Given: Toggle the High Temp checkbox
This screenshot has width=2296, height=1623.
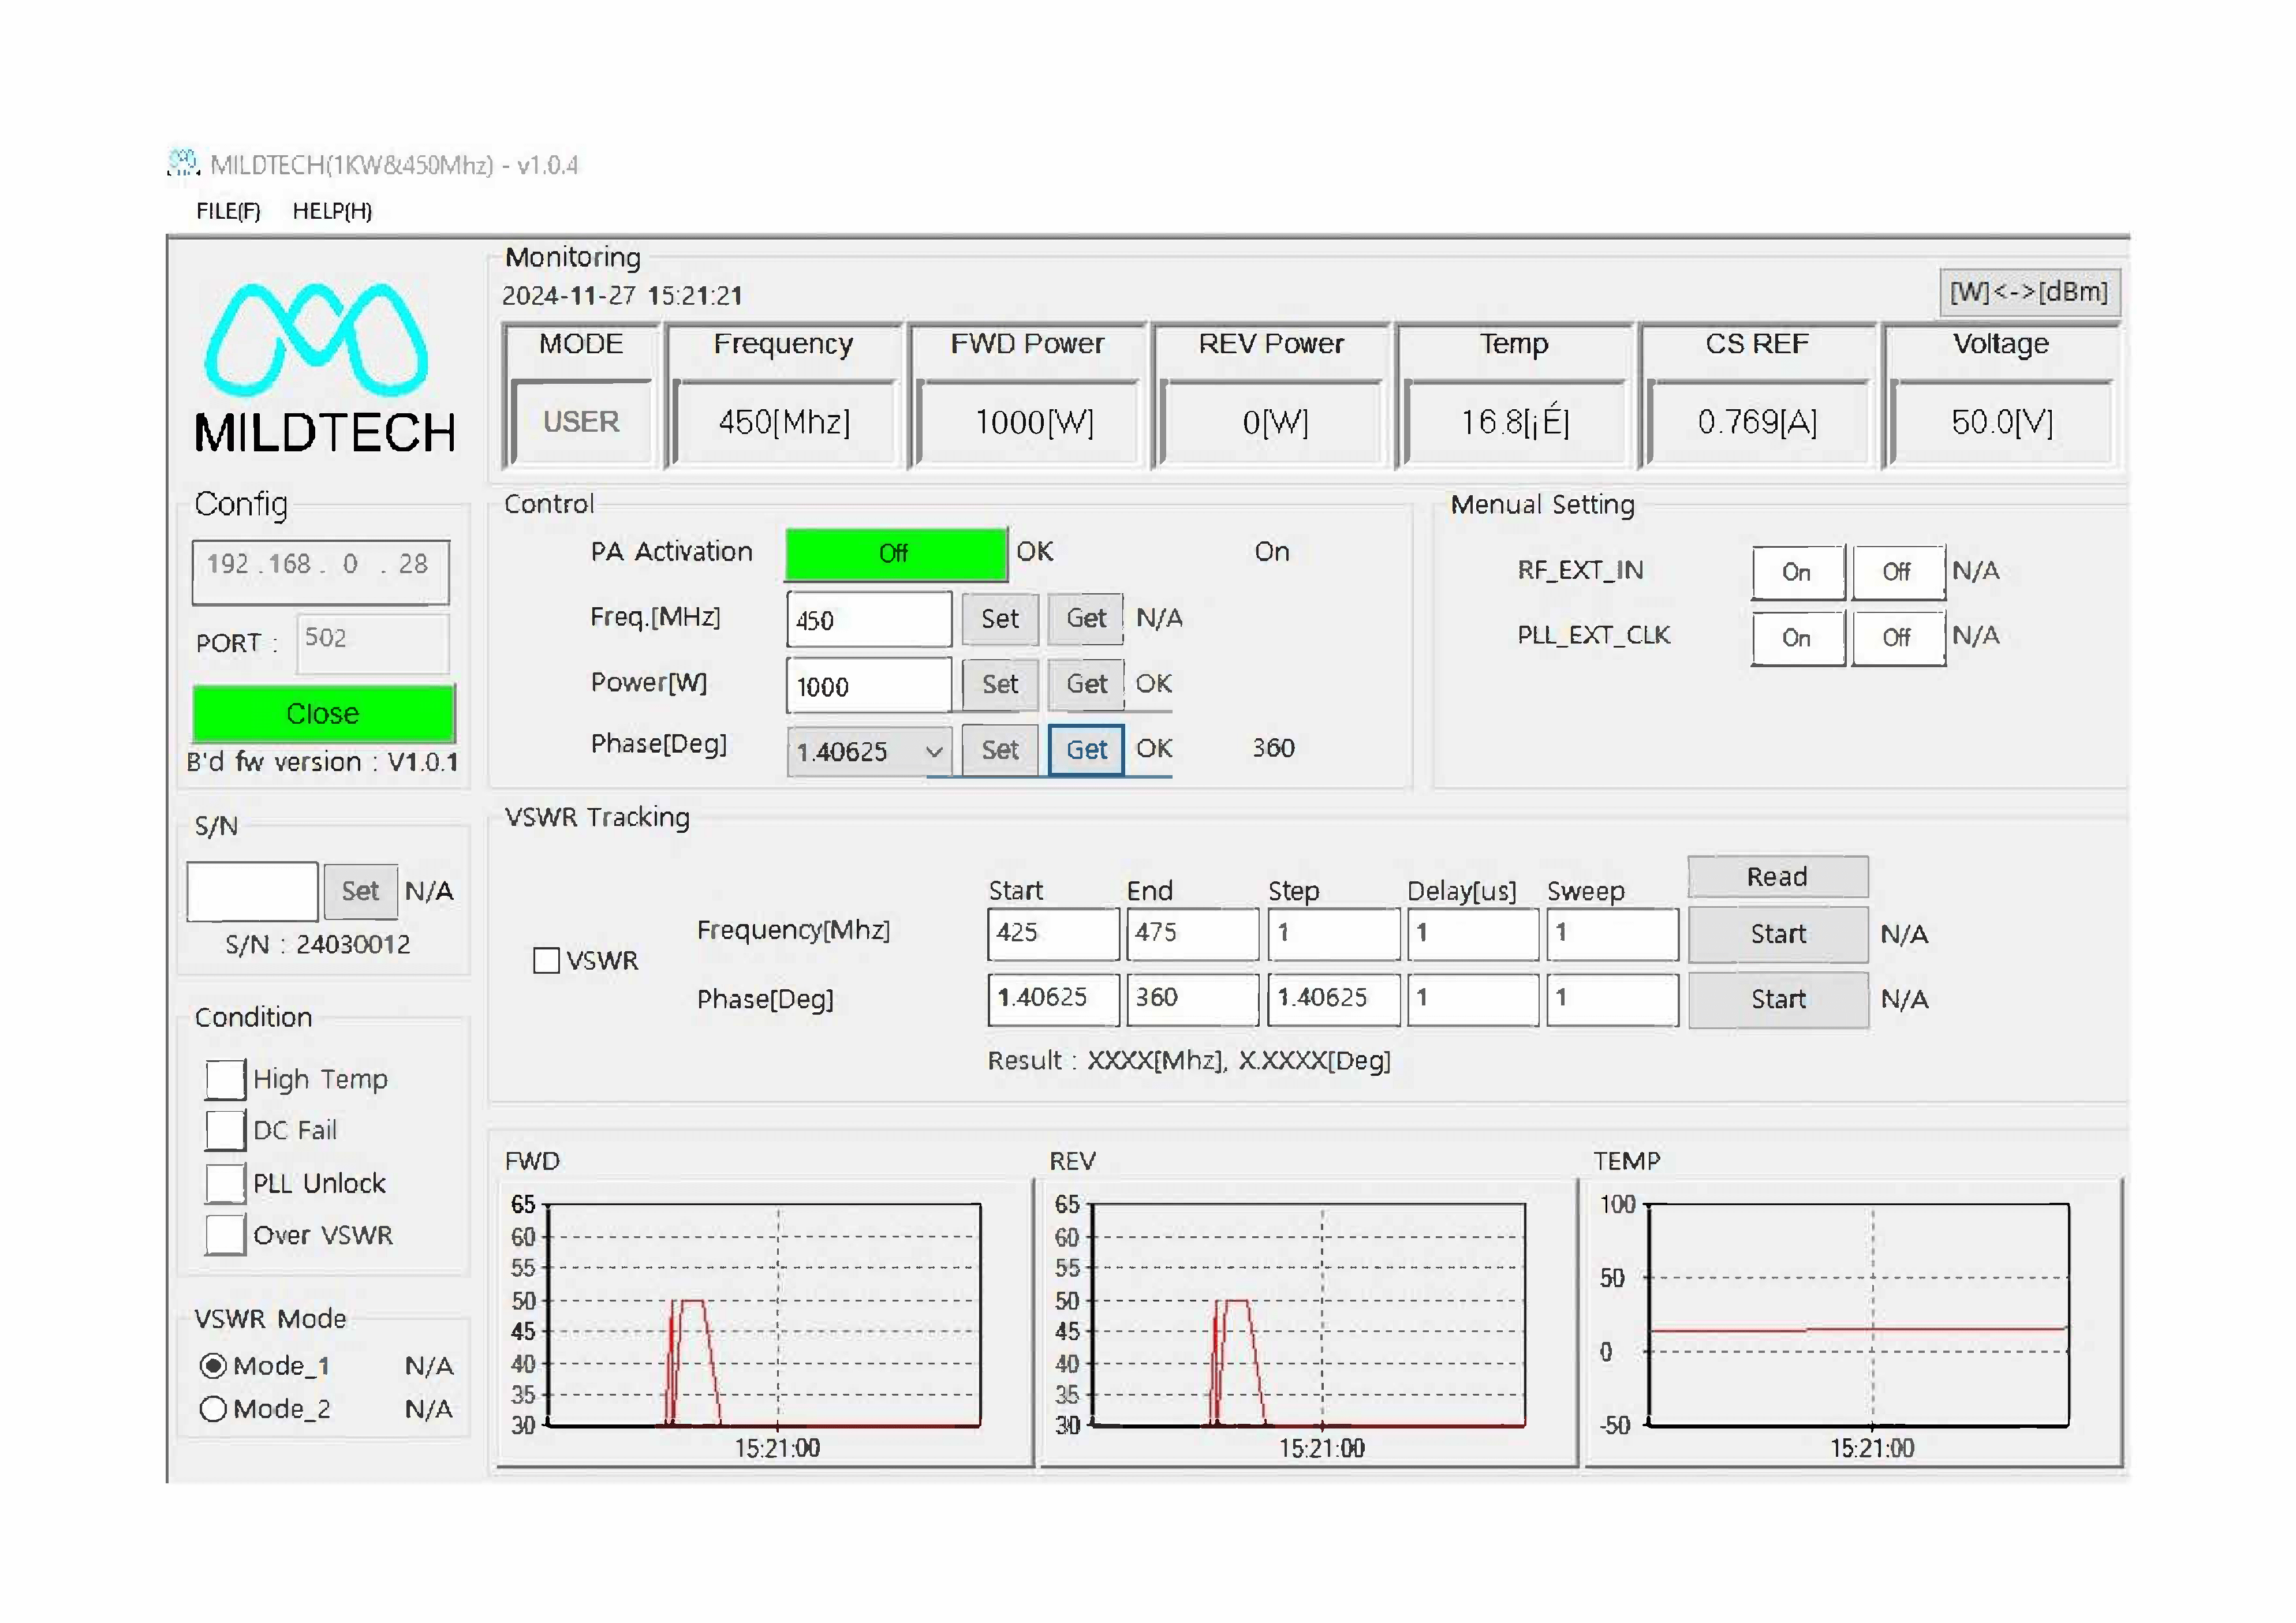Looking at the screenshot, I should click(x=225, y=1080).
